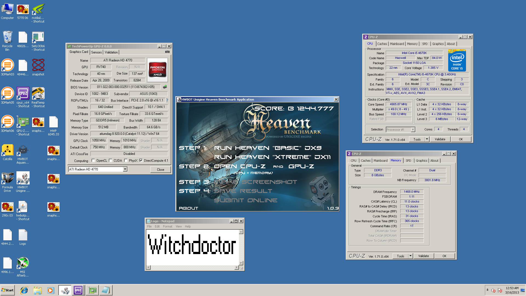Open the nvidiaInspector shortcut icon

(38, 13)
